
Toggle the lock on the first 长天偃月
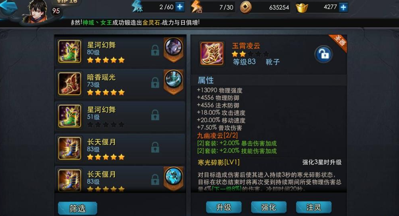point(155,147)
